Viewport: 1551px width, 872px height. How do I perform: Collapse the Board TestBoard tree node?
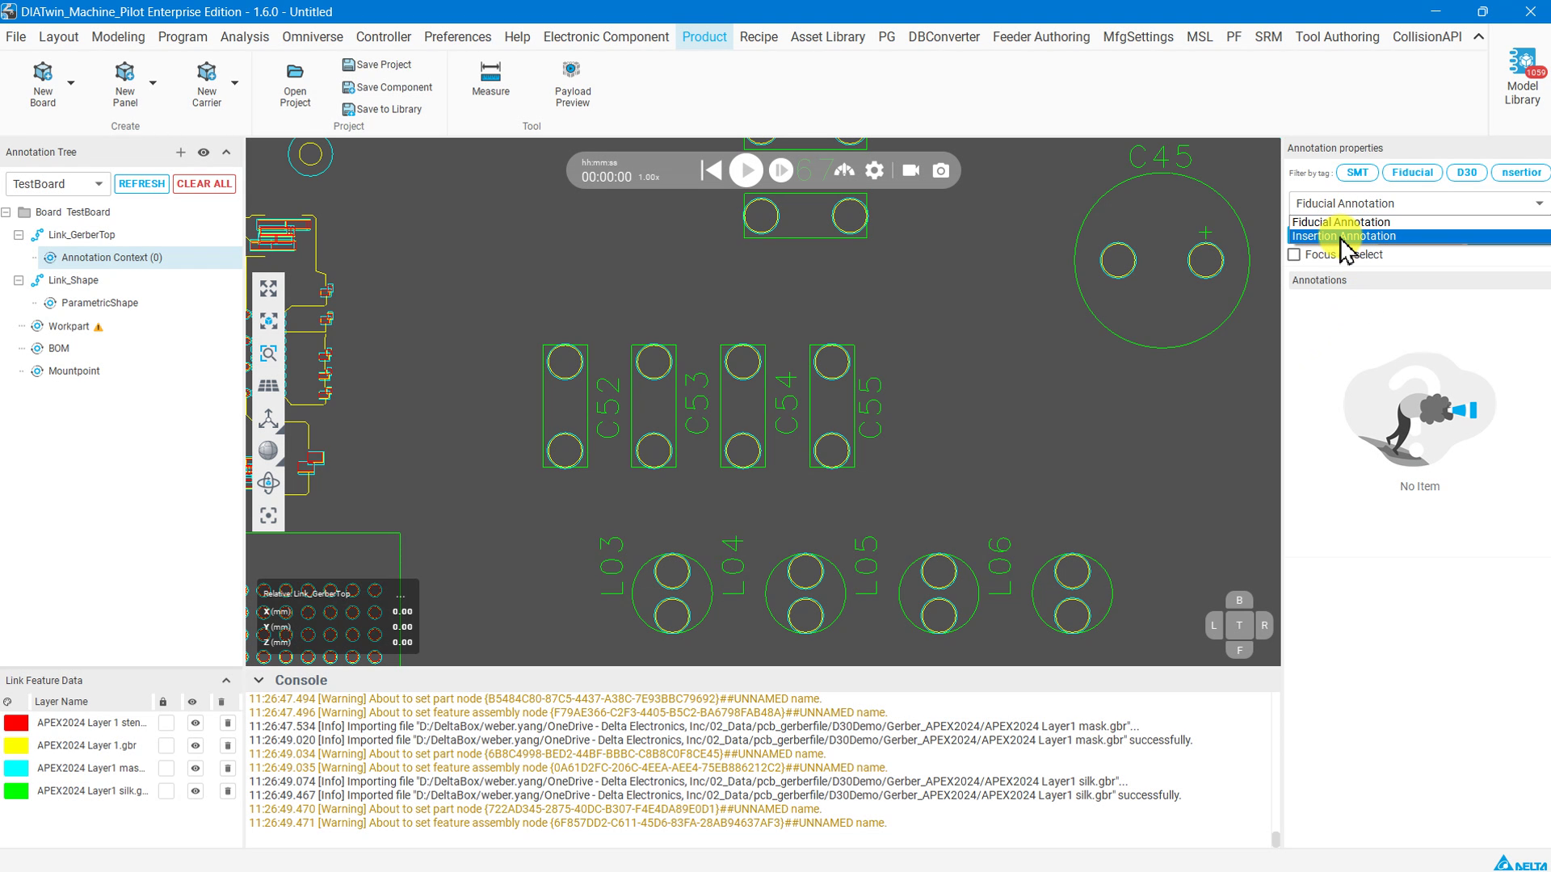(x=6, y=212)
